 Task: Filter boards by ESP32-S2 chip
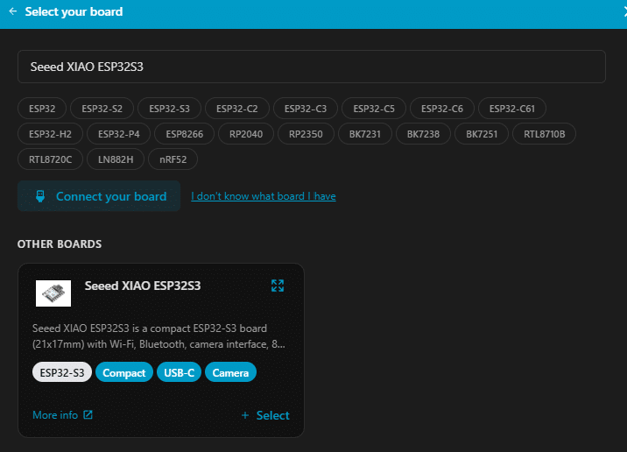102,109
